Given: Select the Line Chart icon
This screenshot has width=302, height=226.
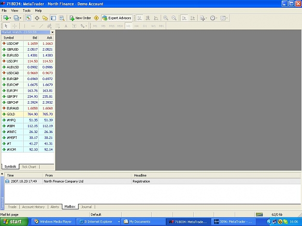Looking at the screenshot, I should tap(156, 18).
